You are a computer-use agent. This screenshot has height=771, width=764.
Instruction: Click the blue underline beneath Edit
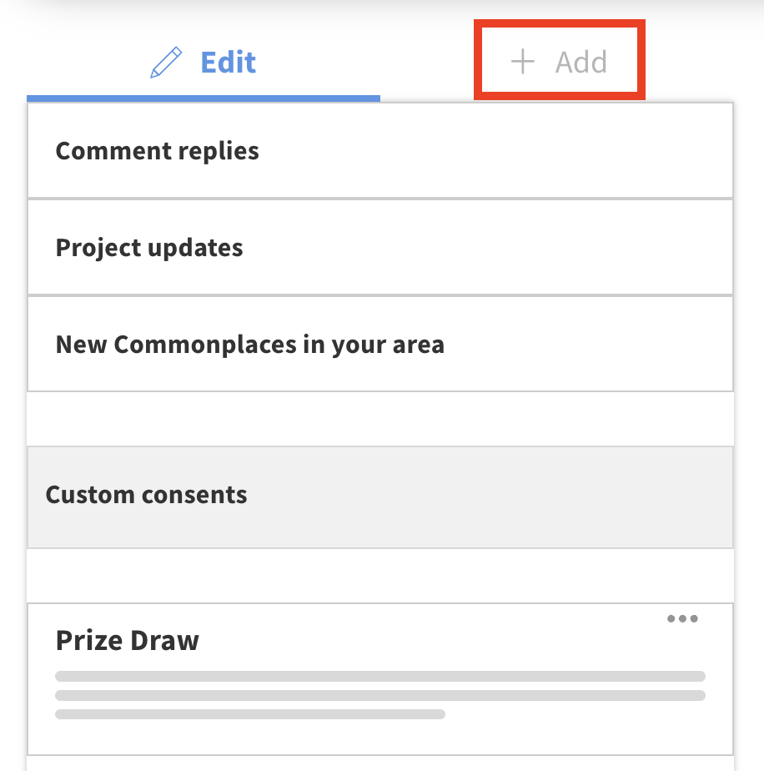coord(204,98)
